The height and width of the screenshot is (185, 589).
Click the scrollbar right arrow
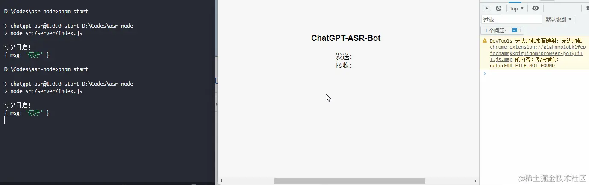click(475, 181)
